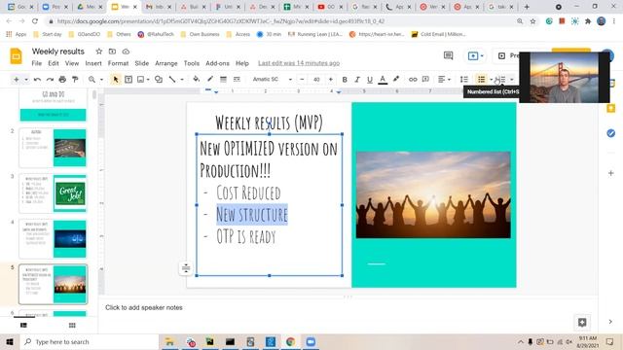This screenshot has width=623, height=350.
Task: Click the move to folder icon
Action: point(113,52)
